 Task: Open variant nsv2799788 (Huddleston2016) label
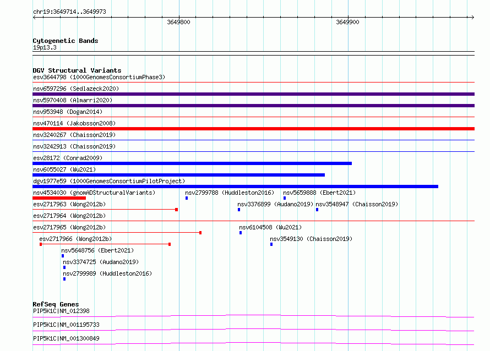tap(230, 193)
